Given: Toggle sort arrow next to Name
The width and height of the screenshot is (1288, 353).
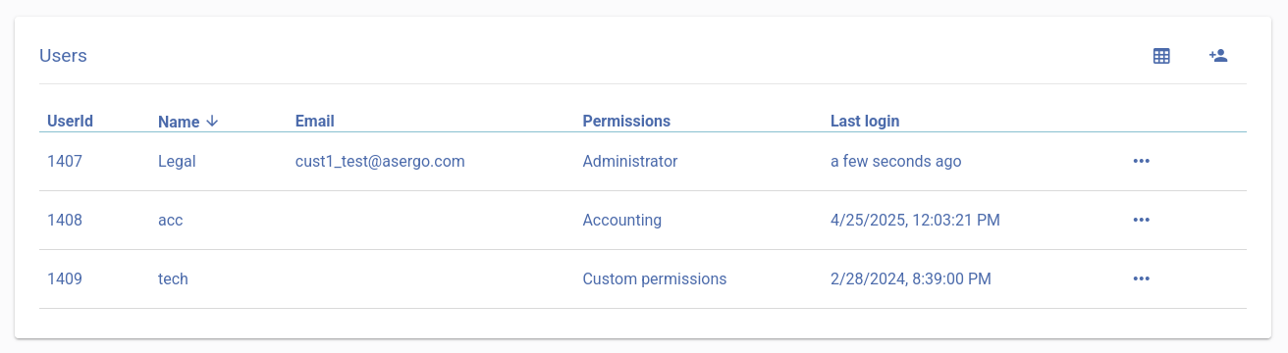Looking at the screenshot, I should [x=212, y=122].
